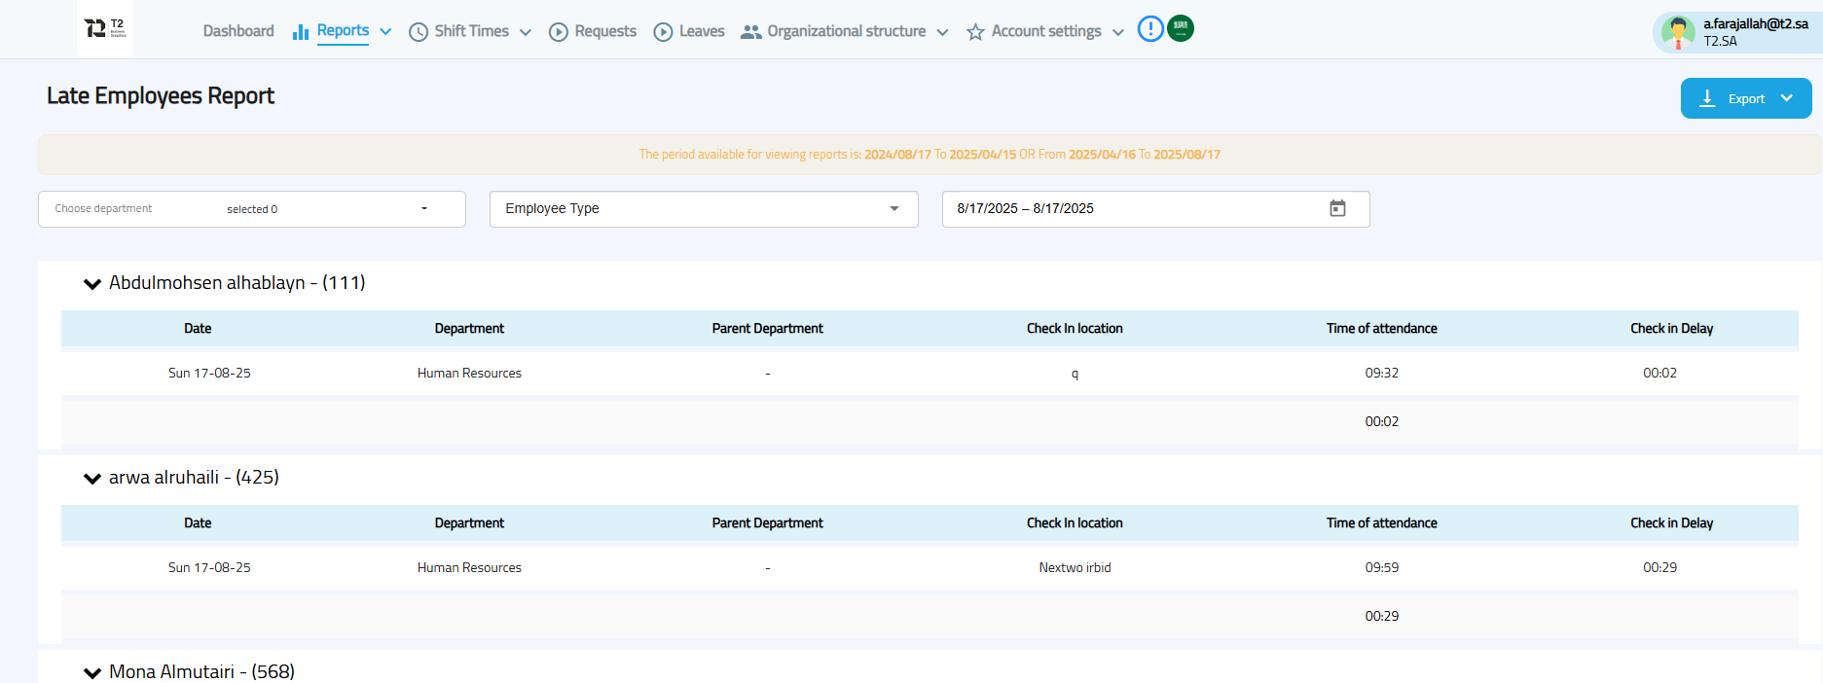Open the Reports menu
This screenshot has width=1823, height=683.
[x=343, y=31]
